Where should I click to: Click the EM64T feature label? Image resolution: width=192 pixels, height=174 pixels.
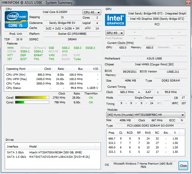(38, 55)
